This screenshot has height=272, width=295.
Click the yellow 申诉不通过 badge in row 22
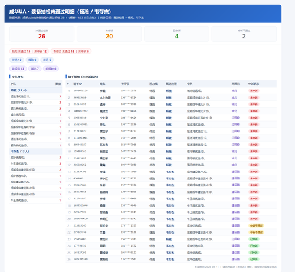point(256,232)
